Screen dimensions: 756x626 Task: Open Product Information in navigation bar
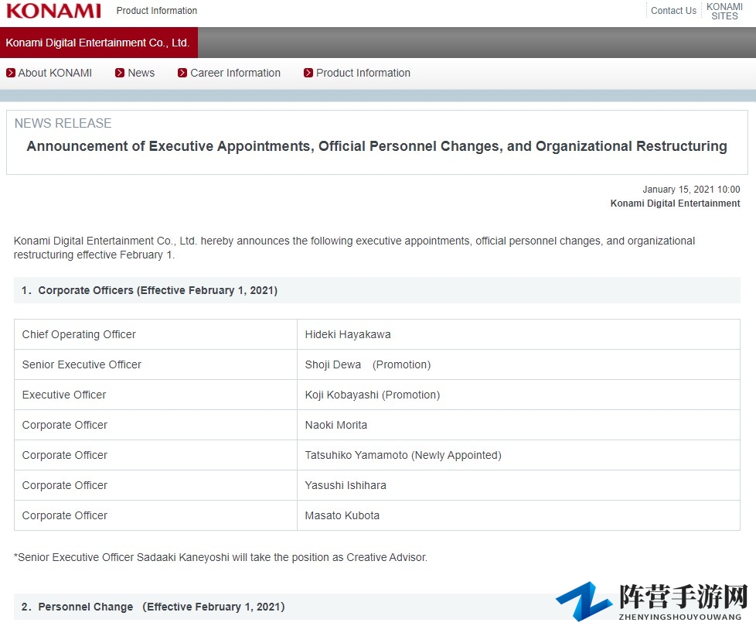(x=363, y=73)
